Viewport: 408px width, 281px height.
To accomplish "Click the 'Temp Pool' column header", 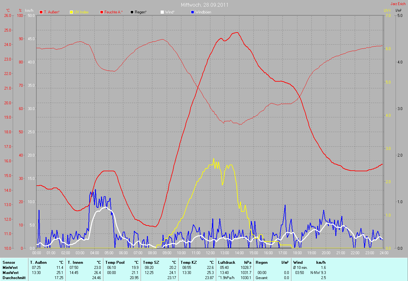I will pos(115,262).
